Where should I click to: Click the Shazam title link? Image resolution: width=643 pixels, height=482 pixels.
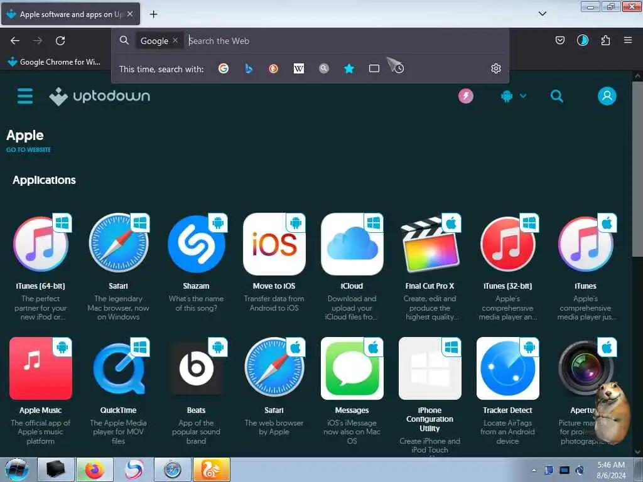pyautogui.click(x=196, y=286)
